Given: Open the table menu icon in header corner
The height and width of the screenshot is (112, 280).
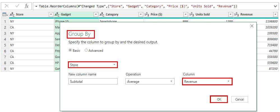Looking at the screenshot, I should point(5,15).
